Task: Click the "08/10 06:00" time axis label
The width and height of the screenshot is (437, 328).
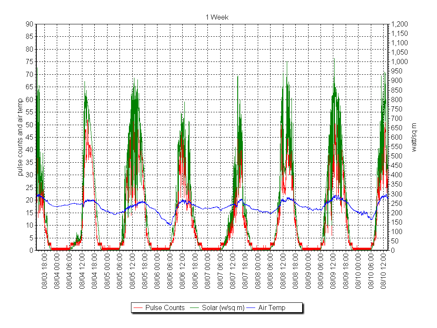Action: pos(371,271)
